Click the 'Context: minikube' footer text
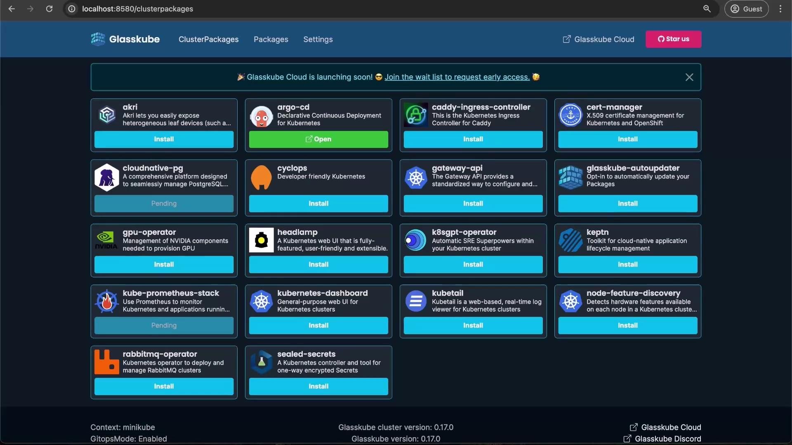The height and width of the screenshot is (445, 792). pos(123,427)
